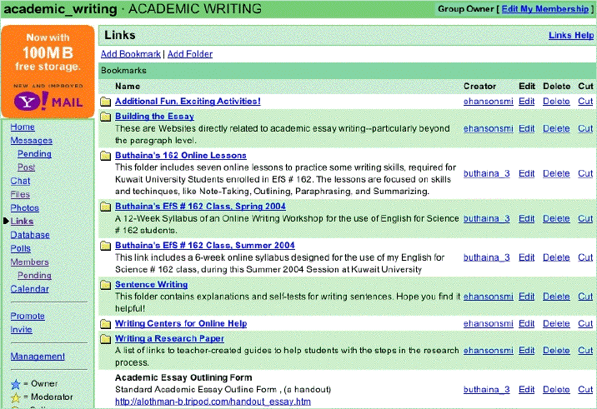The width and height of the screenshot is (597, 409).
Task: Cut the Academic Essay Outlining Form bookmark
Action: [x=585, y=390]
